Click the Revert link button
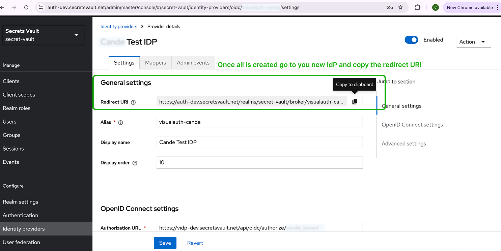The width and height of the screenshot is (501, 251). [x=195, y=243]
